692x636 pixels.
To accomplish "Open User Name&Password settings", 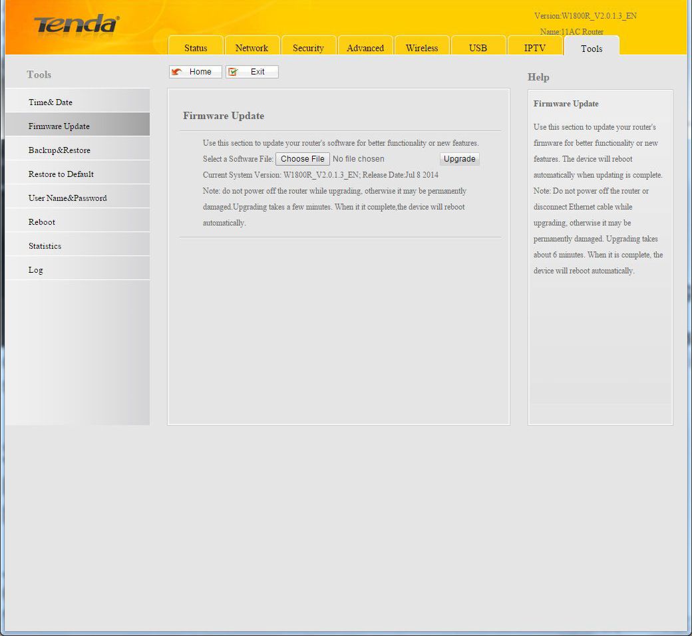I will [67, 198].
